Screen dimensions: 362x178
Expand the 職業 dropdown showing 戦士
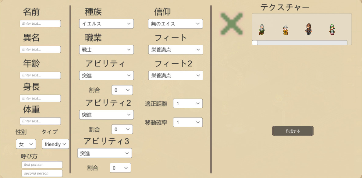[106, 50]
